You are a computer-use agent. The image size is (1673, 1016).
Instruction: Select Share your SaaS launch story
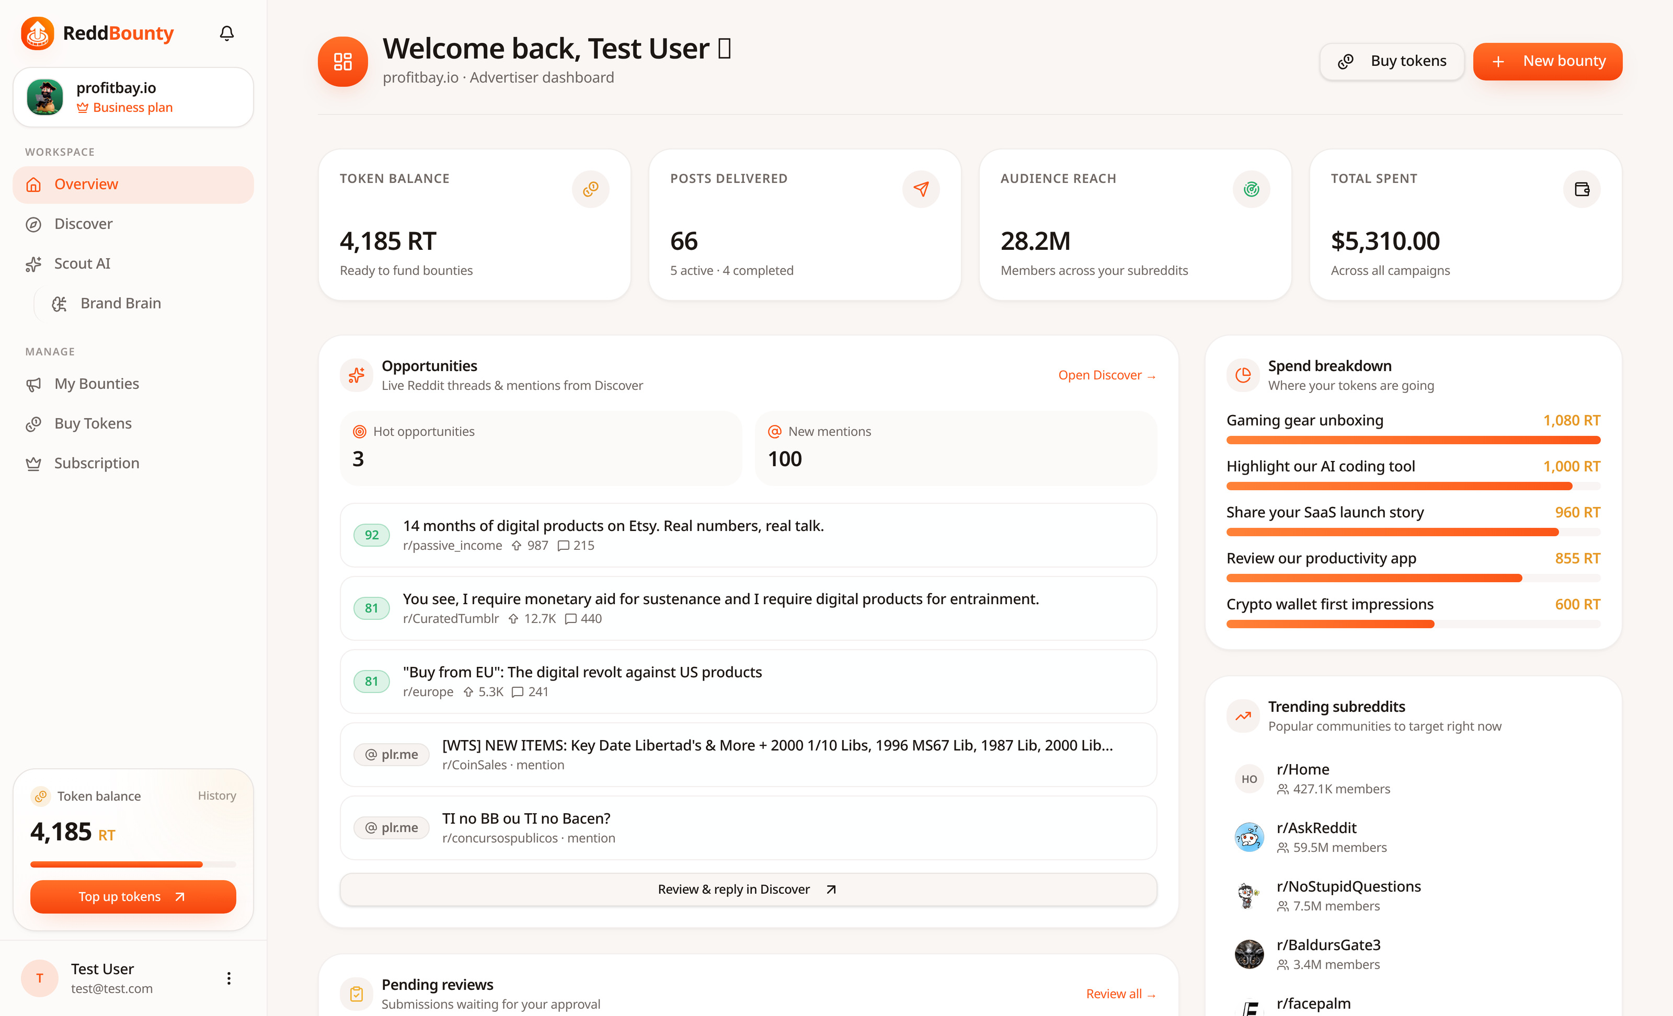tap(1413, 521)
